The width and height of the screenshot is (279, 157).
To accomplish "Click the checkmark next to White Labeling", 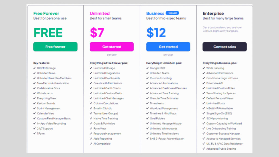I will point(204,68).
